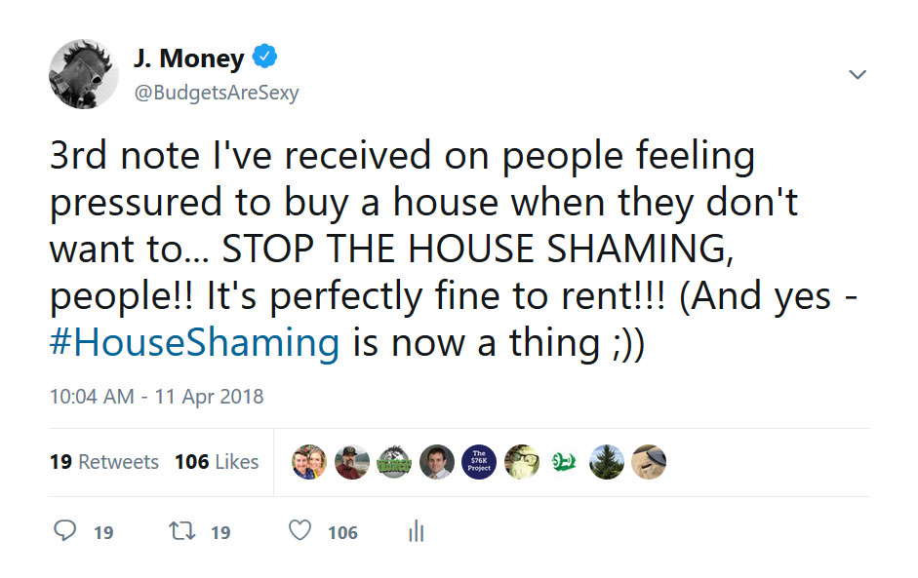This screenshot has height=578, width=918.
Task: Click the @BudgetsAreSexy handle
Action: 217,93
